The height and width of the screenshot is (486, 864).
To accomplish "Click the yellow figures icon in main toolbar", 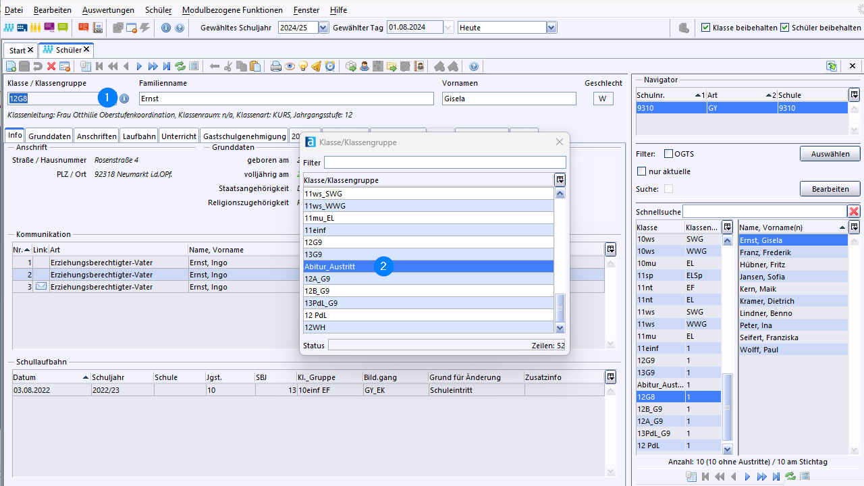I will pyautogui.click(x=35, y=28).
